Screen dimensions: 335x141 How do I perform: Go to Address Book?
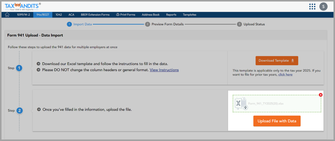pos(151,15)
